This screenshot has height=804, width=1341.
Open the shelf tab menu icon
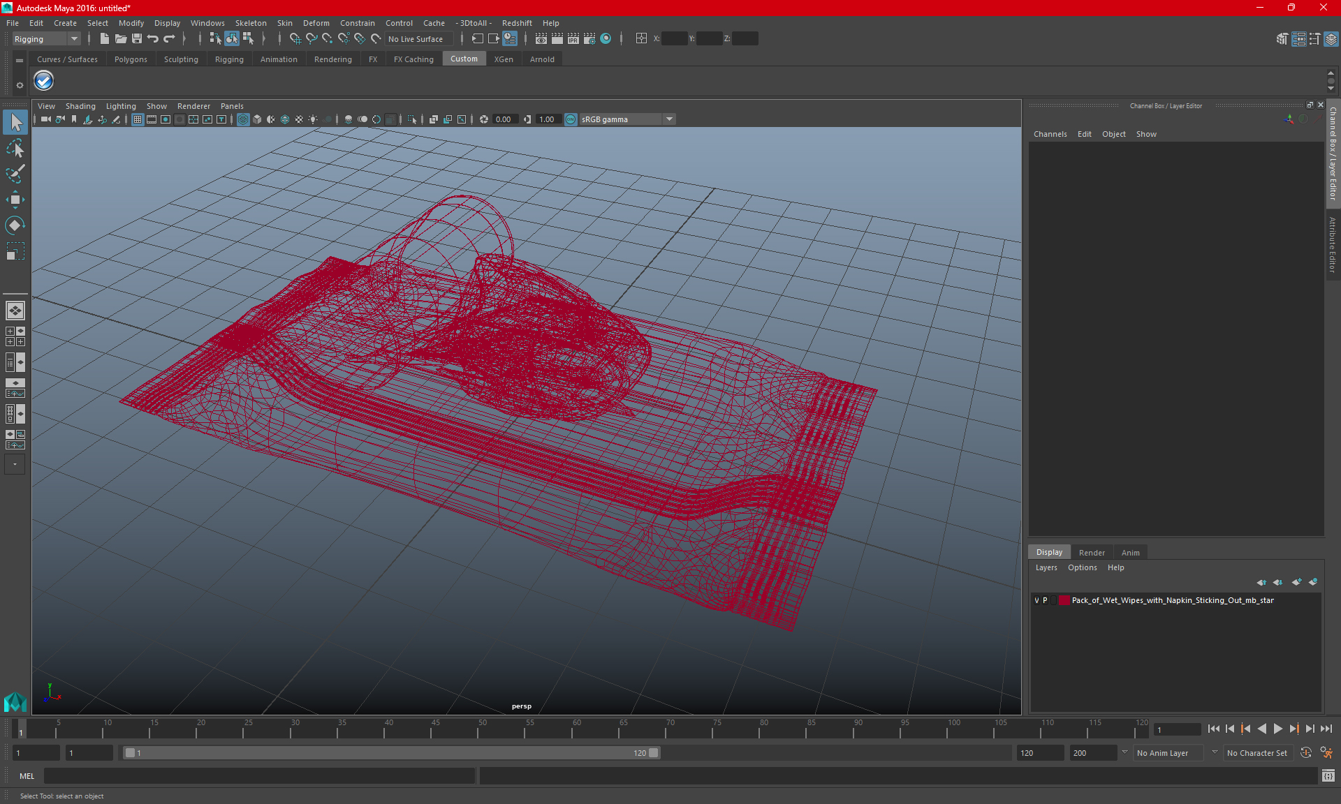(20, 61)
